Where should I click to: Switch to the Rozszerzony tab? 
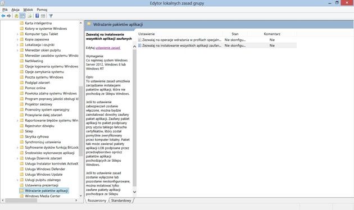point(97,200)
